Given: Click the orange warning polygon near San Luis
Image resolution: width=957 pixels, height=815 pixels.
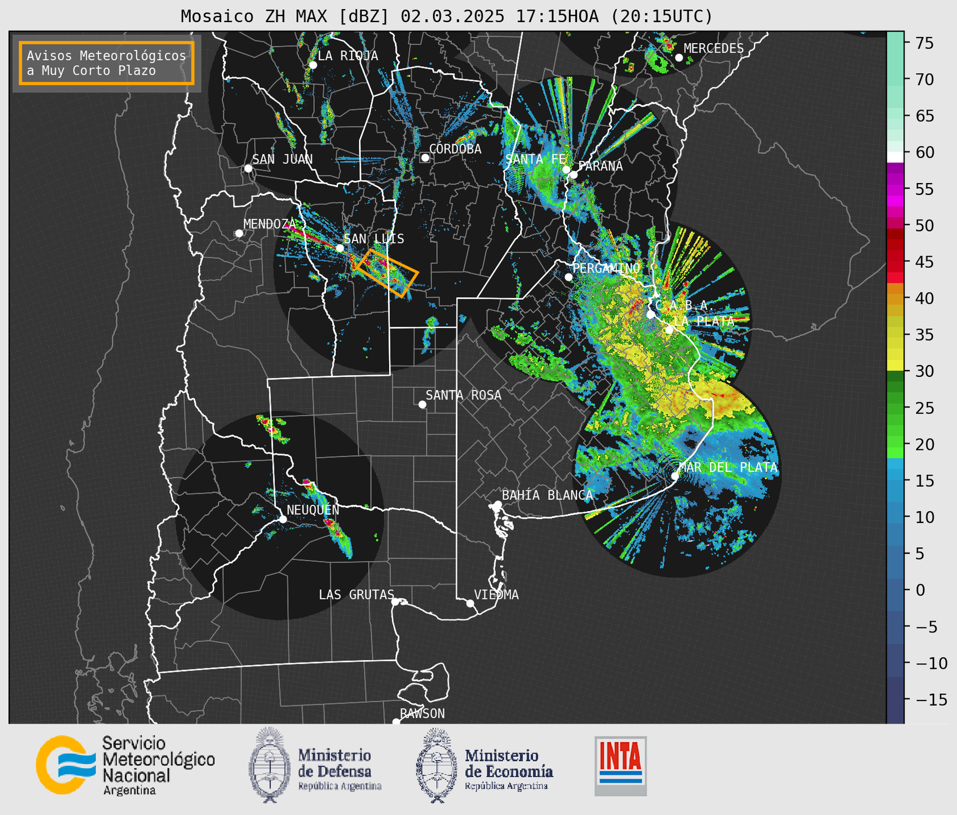Looking at the screenshot, I should point(388,273).
